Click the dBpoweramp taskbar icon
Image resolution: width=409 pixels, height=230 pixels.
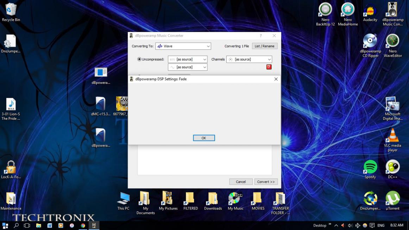(x=94, y=225)
